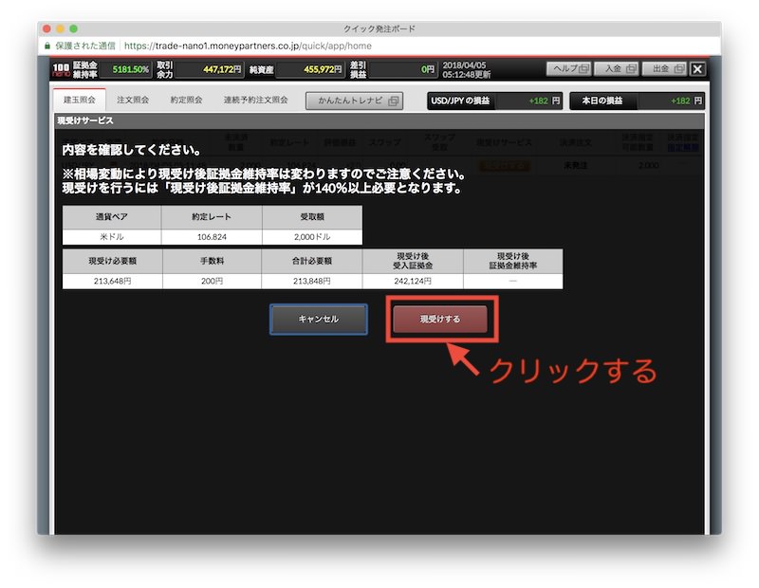Screen dimensions: 759x588
Task: Select the 約定照会 tab
Action: (x=186, y=100)
